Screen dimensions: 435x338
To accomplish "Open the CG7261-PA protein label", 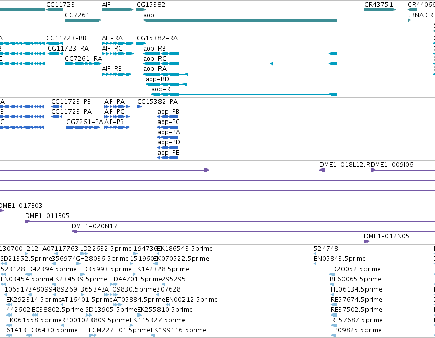I will [85, 122].
